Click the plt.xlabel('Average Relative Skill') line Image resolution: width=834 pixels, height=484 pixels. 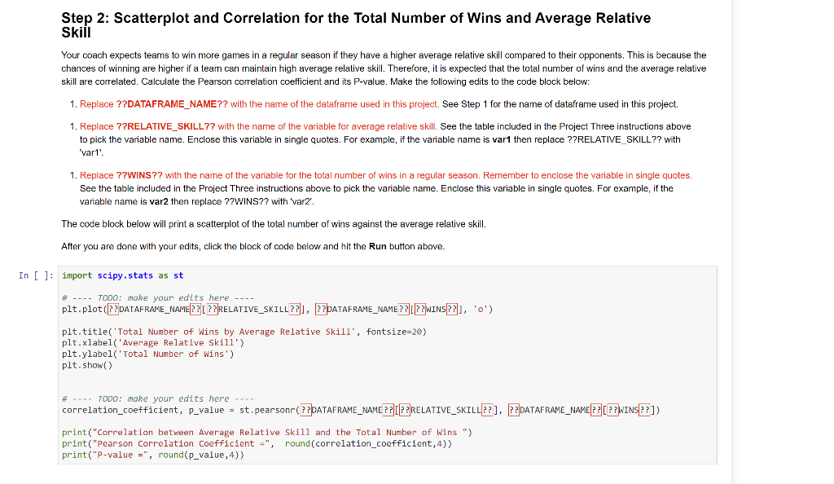point(153,343)
